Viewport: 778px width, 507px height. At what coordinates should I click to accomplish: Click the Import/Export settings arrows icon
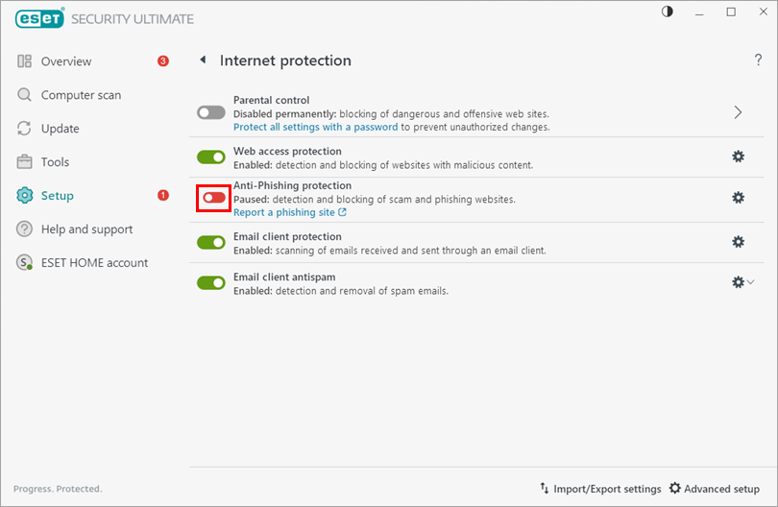click(x=545, y=489)
